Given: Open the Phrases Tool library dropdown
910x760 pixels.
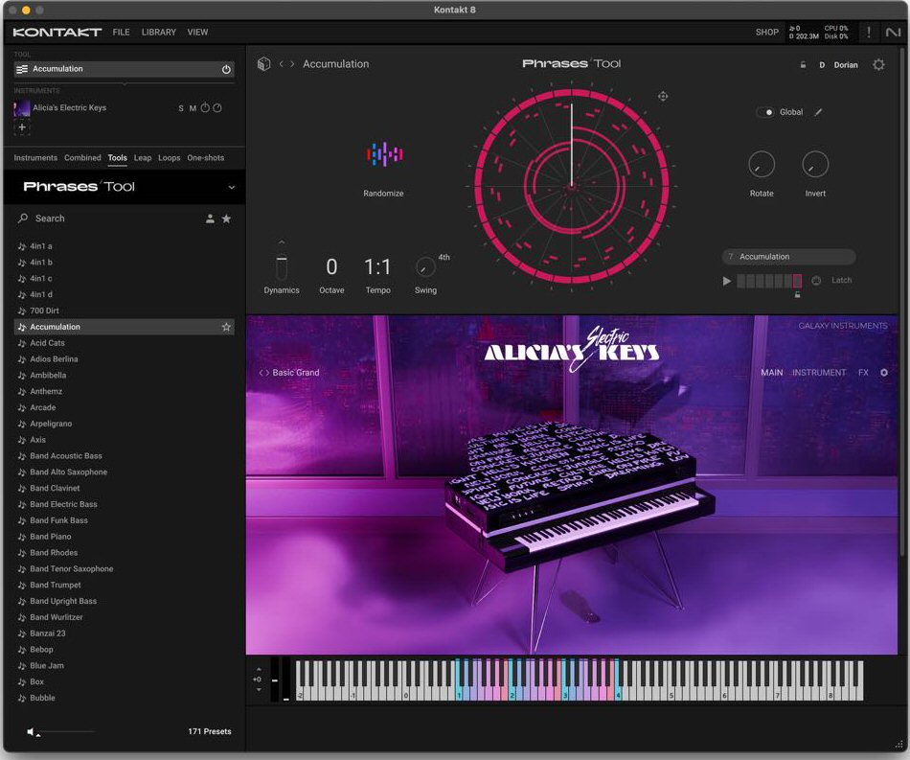Looking at the screenshot, I should point(232,187).
